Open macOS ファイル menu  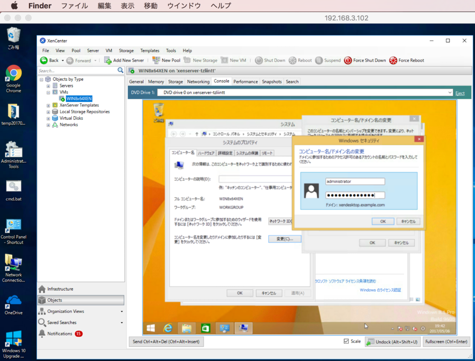(x=74, y=6)
